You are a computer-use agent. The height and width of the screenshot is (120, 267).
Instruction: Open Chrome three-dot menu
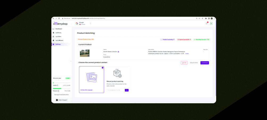click(214, 18)
